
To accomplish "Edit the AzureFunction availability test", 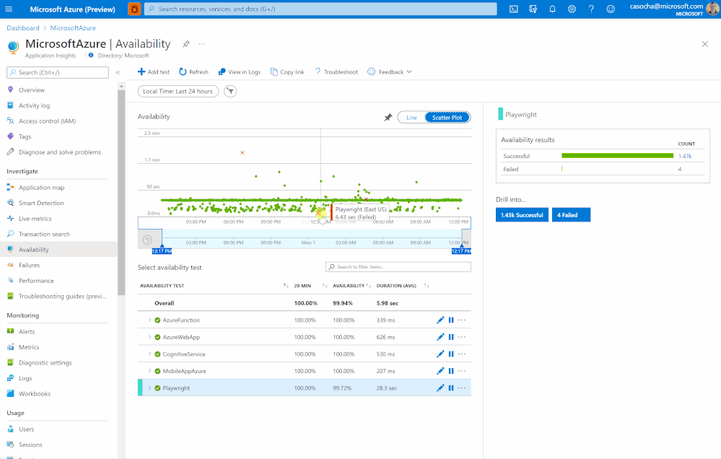I will pos(440,320).
